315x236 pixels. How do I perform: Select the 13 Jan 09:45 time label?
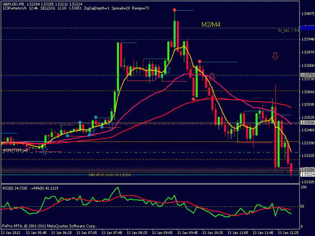tap(187, 232)
